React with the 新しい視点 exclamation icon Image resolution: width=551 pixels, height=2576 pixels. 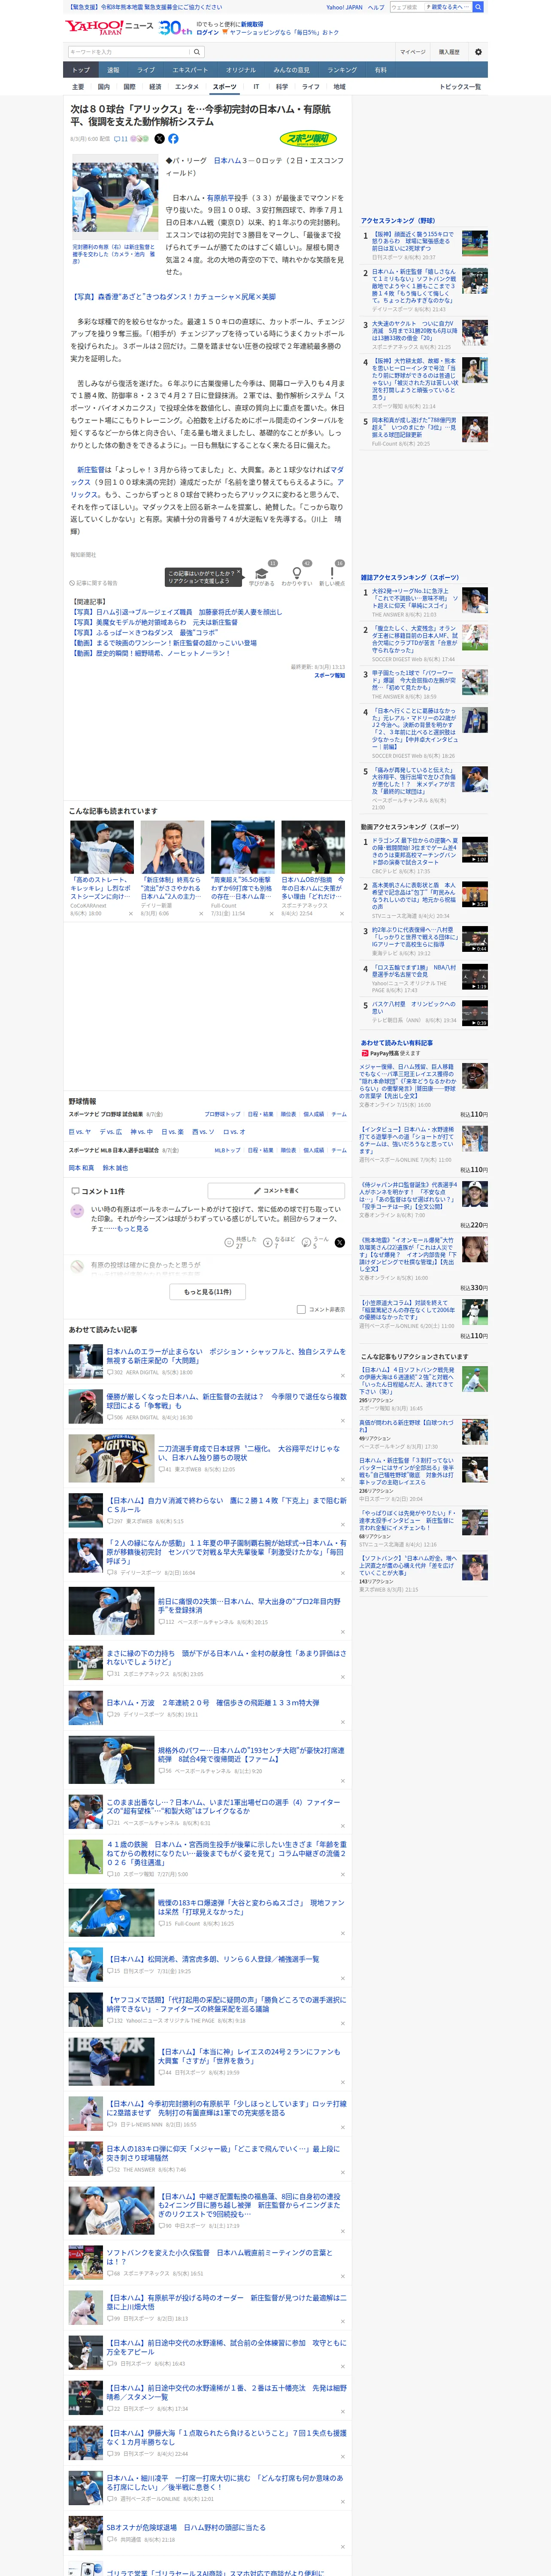(332, 574)
